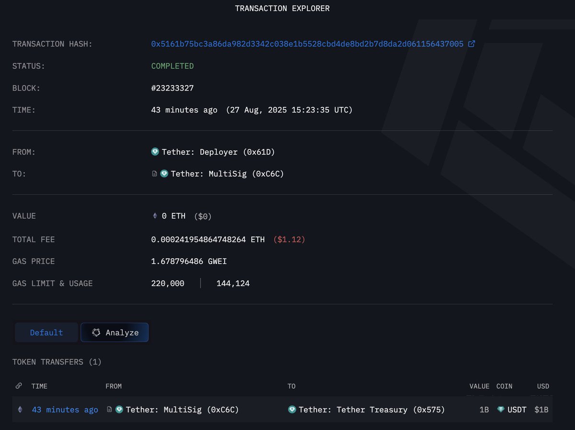Viewport: 575px width, 430px height.
Task: Click the ($1.12) fee amount
Action: coord(289,239)
